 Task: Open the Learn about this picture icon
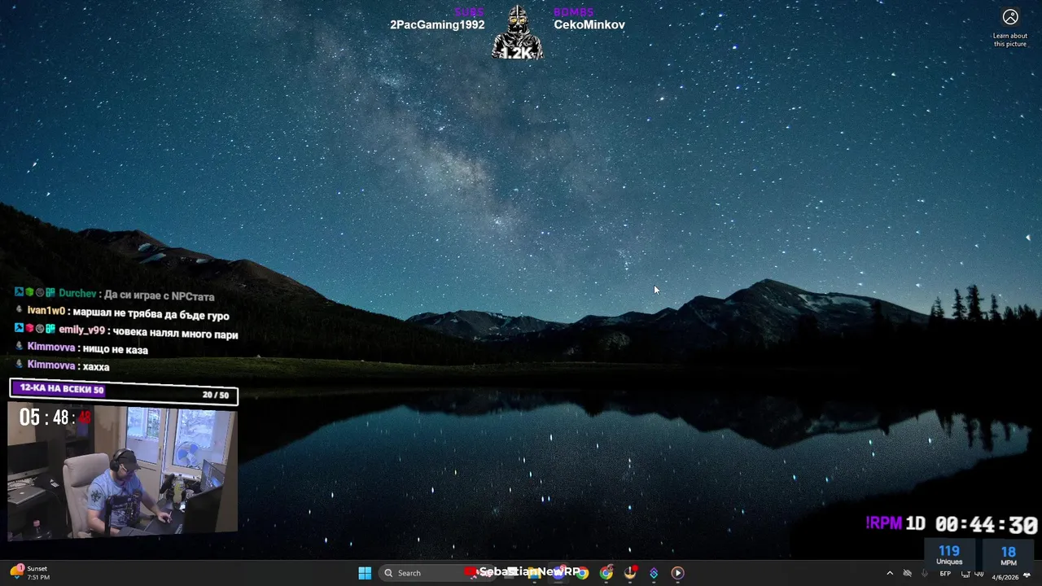(x=1010, y=27)
